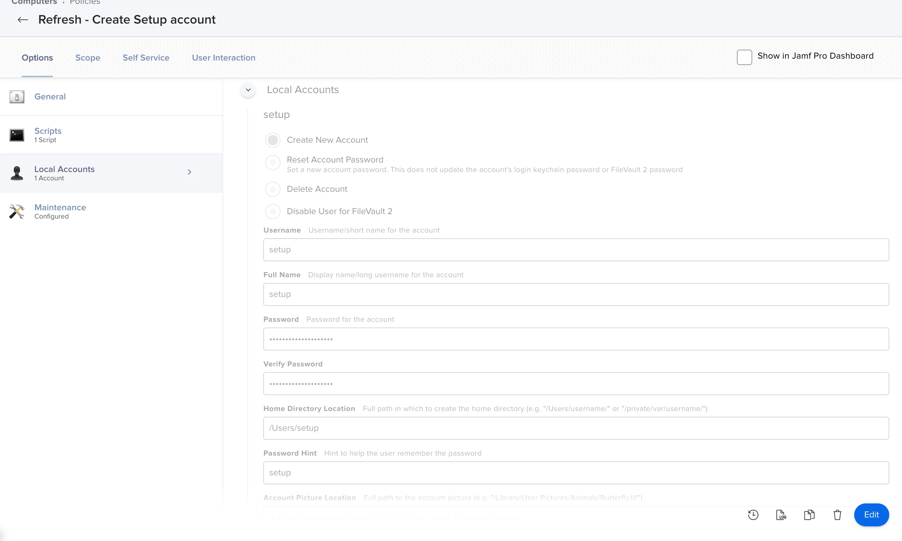
Task: Enable Show in Jamf Pro Dashboard checkbox
Action: (744, 57)
